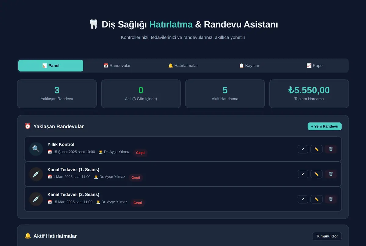Click the date 15 Mart 2025 saat 11:00

click(x=70, y=202)
